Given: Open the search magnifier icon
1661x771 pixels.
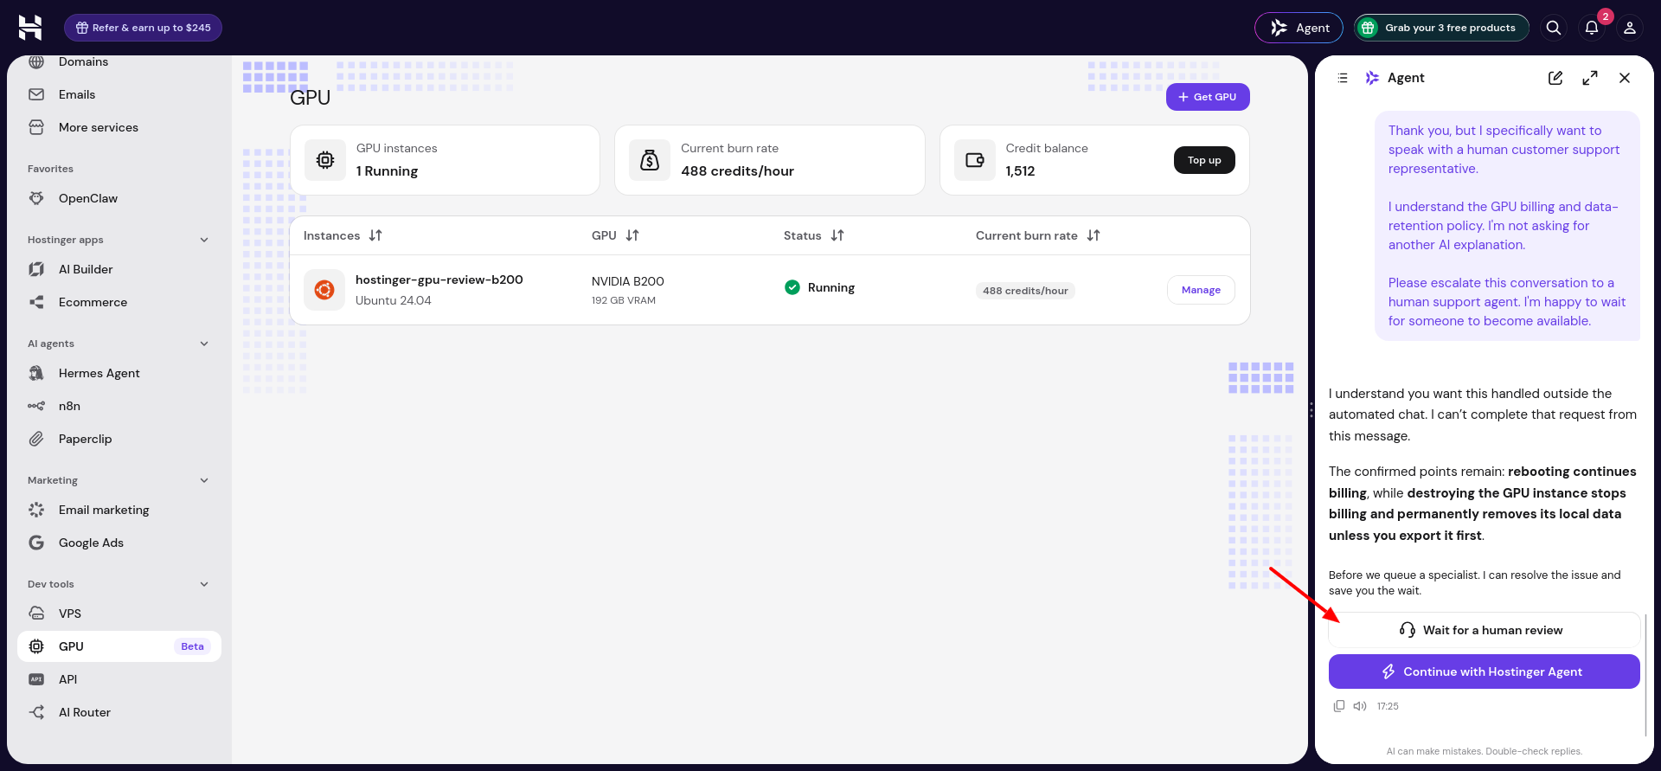Looking at the screenshot, I should click(x=1554, y=28).
